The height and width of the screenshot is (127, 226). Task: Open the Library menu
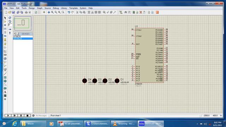point(64,8)
